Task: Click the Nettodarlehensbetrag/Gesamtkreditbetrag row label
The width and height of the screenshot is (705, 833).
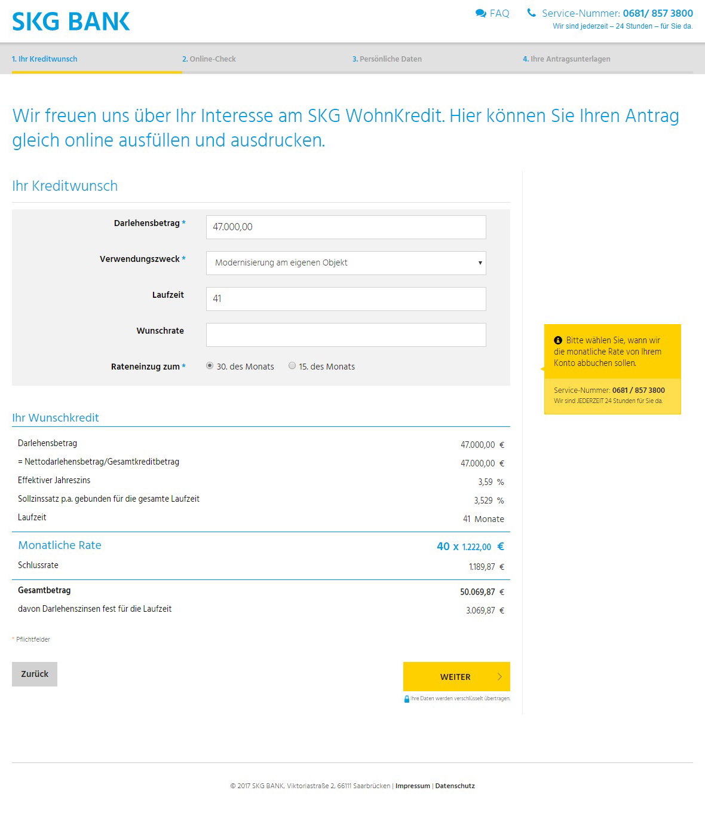Action: 99,462
